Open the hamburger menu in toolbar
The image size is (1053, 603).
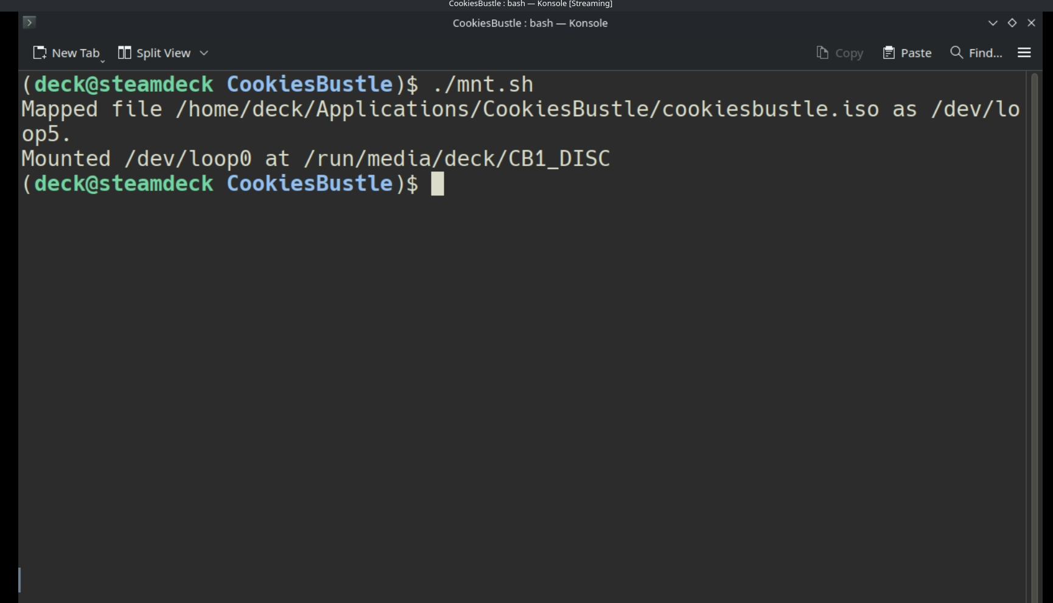point(1024,53)
